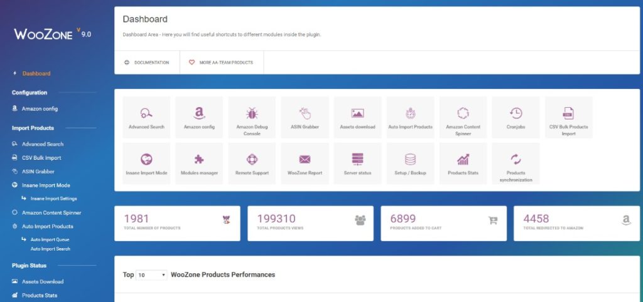Select Dashboard in the sidebar
The width and height of the screenshot is (643, 302).
click(x=36, y=74)
